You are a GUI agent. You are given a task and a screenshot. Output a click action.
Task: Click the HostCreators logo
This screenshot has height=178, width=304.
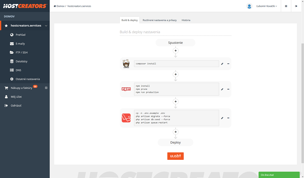(25, 6)
